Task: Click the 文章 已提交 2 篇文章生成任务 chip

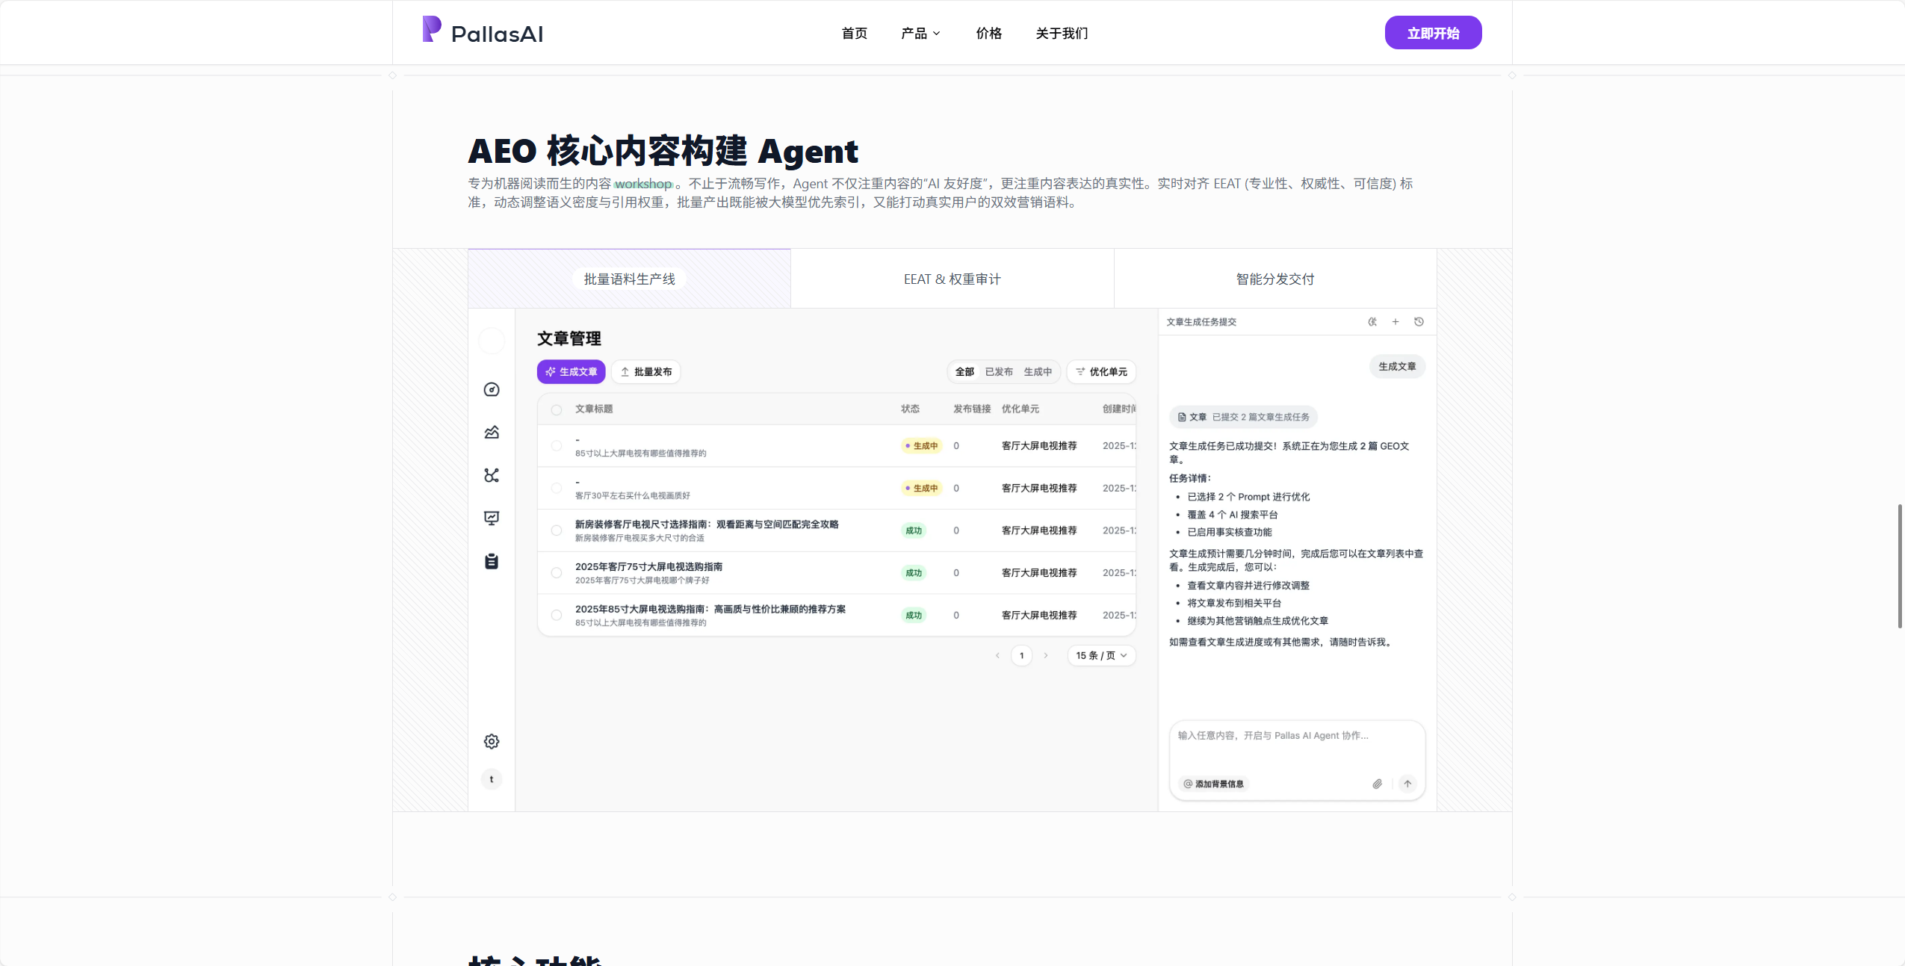Action: [x=1244, y=417]
